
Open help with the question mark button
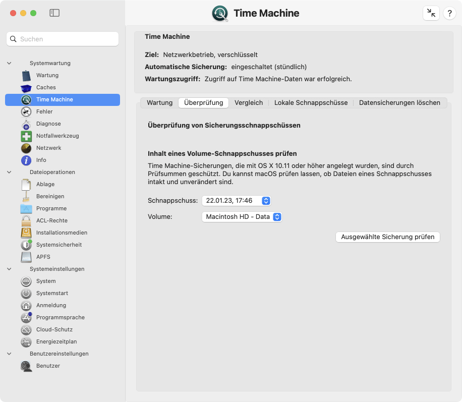pos(449,13)
